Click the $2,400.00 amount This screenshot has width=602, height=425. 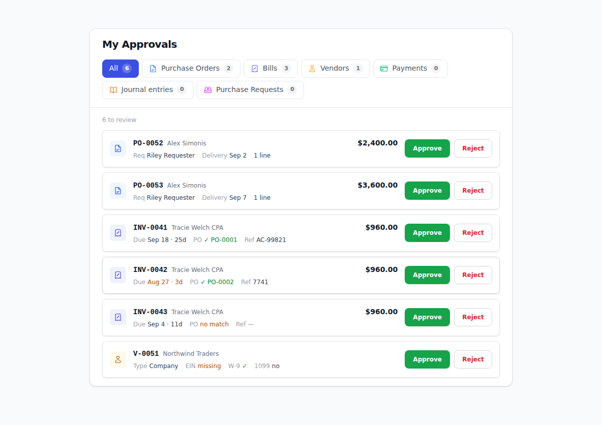377,143
